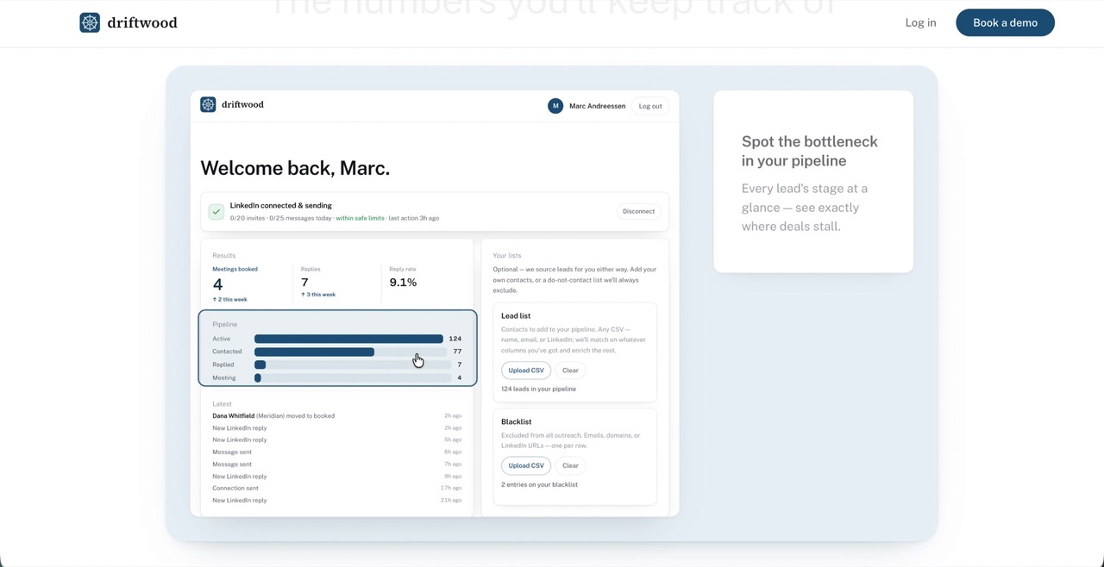Click the New LinkedIn reply entry from 9h ago
1104x567 pixels.
click(x=336, y=477)
